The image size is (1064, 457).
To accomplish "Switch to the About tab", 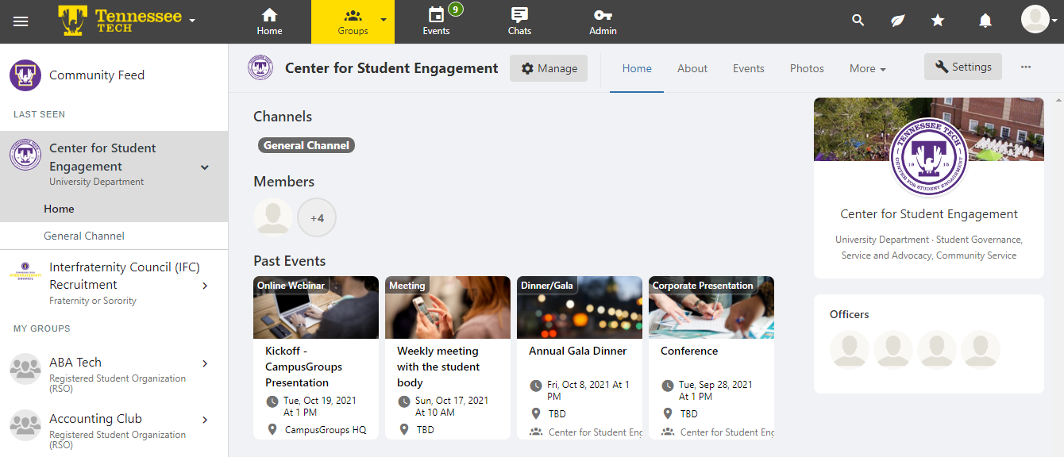I will 692,69.
